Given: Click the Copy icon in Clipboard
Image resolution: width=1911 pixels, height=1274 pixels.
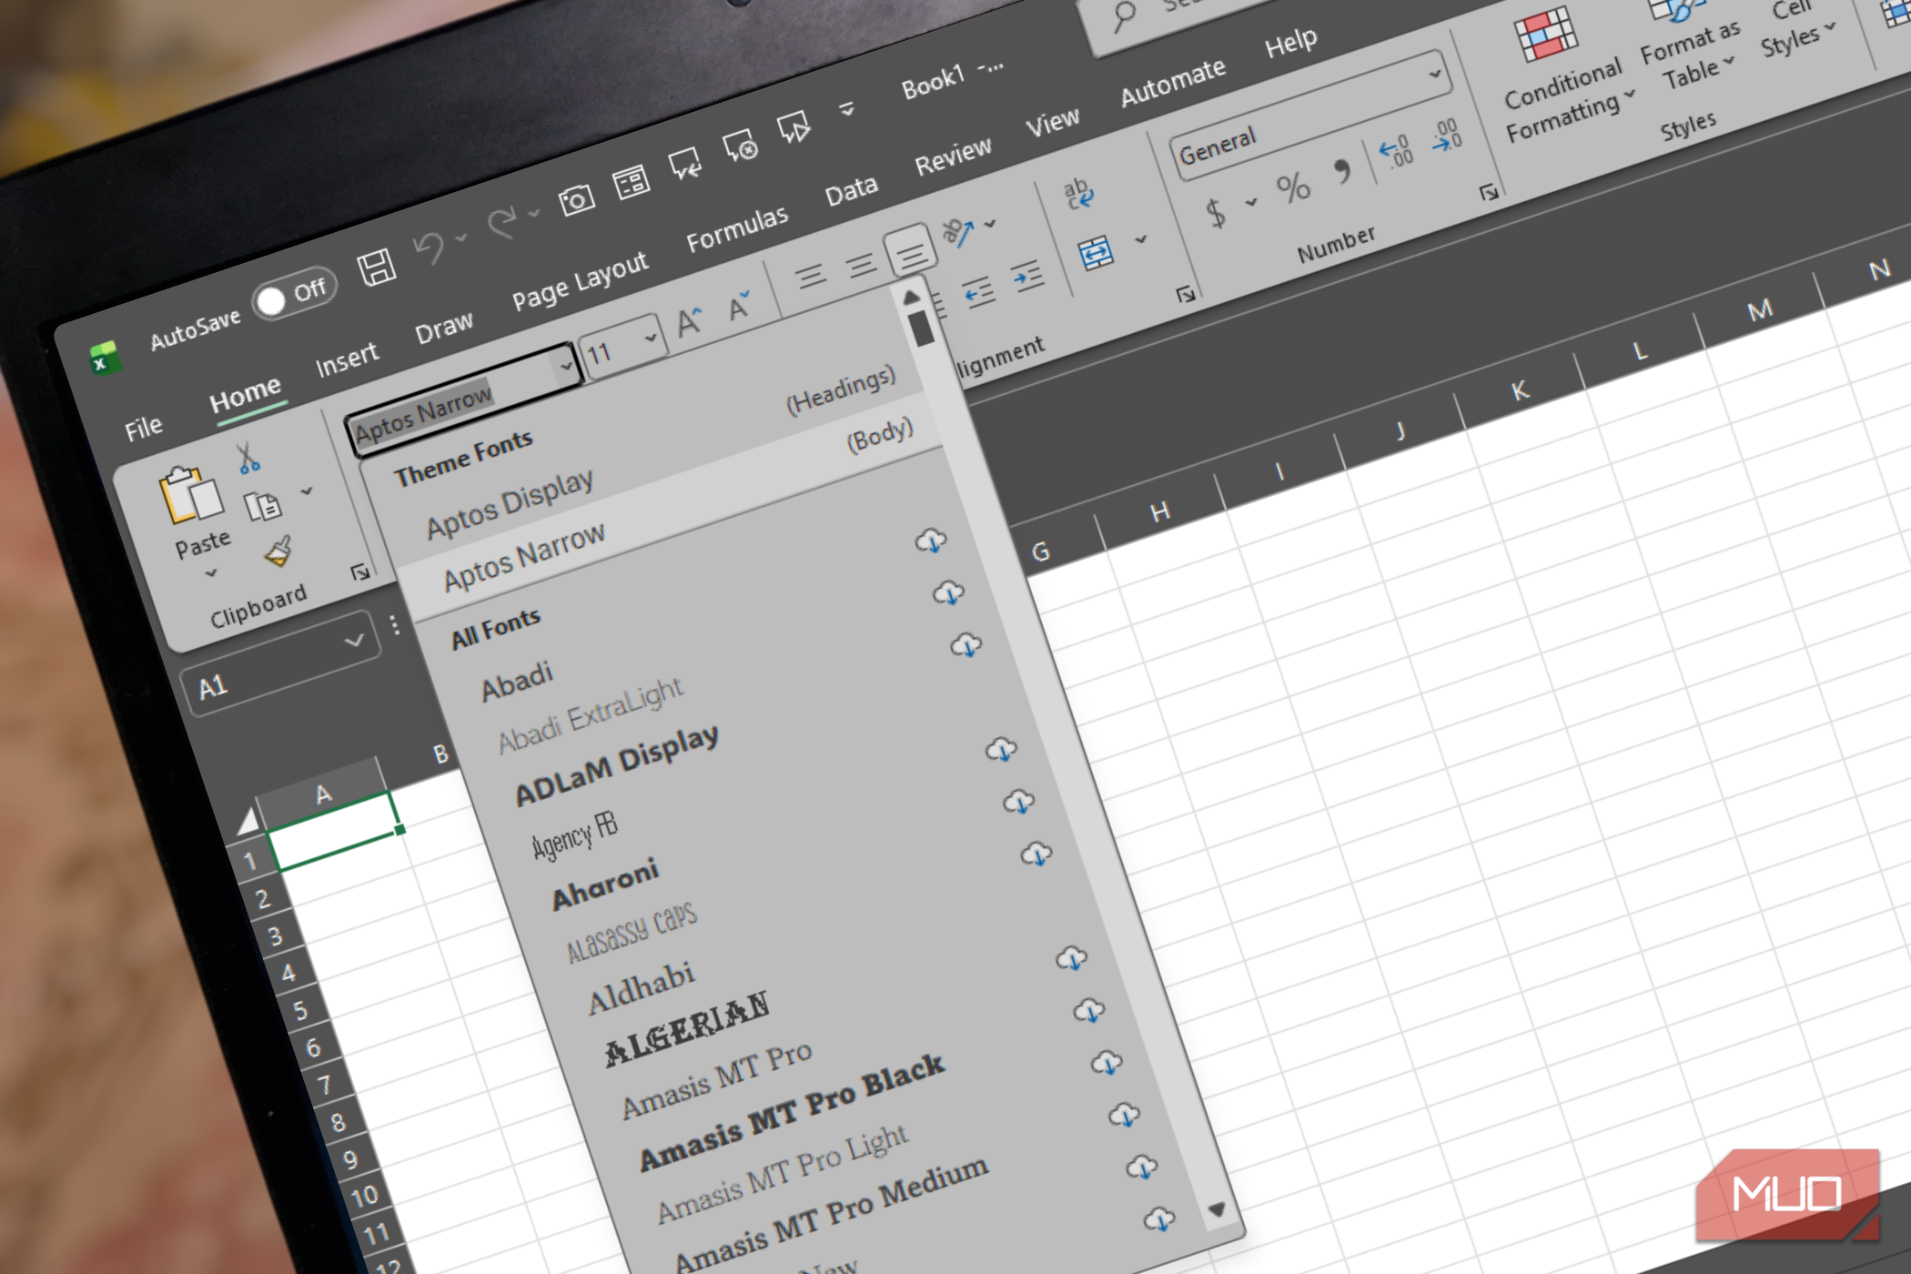Looking at the screenshot, I should [x=263, y=506].
